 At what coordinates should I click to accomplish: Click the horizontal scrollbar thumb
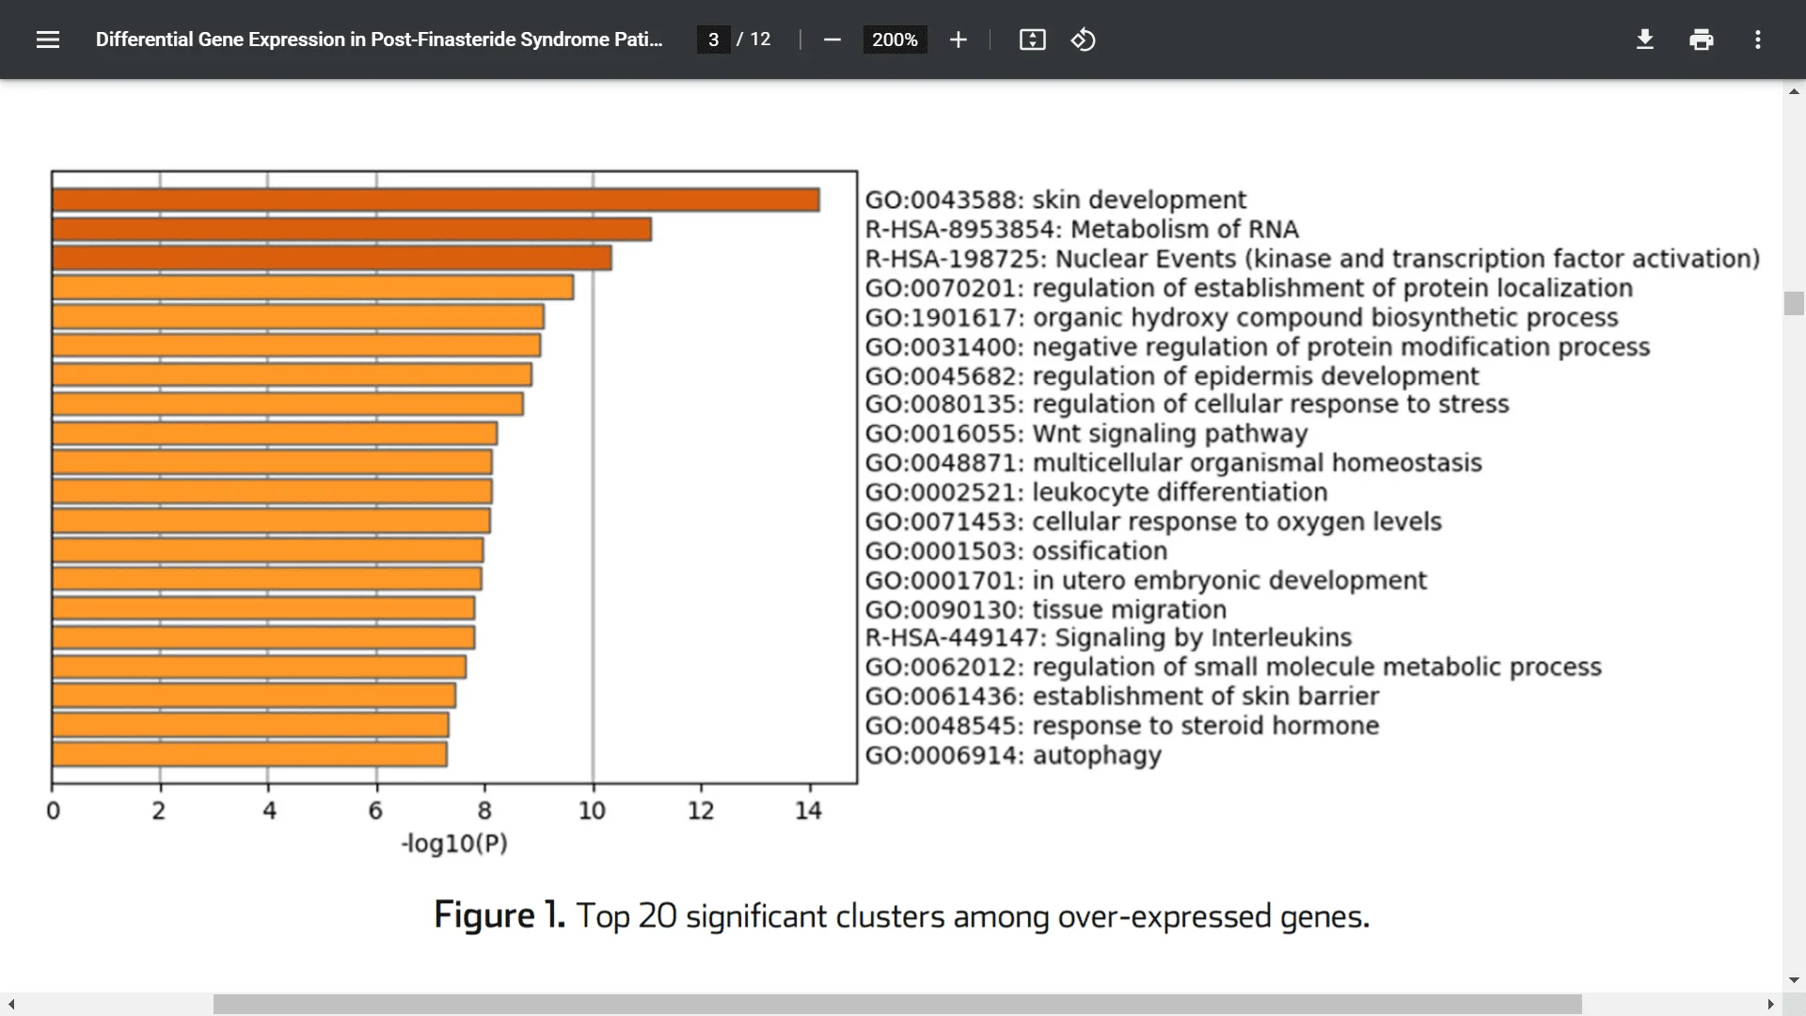[x=897, y=1005]
